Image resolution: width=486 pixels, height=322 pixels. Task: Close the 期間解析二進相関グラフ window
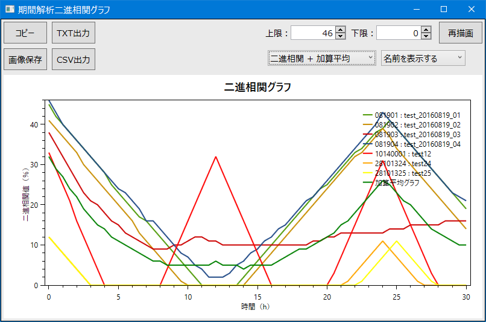[472, 9]
